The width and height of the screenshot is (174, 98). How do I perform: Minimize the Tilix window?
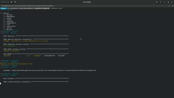tap(164, 2)
